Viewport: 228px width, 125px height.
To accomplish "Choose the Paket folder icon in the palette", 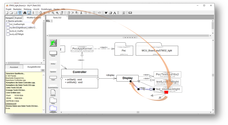I will pos(53,100).
